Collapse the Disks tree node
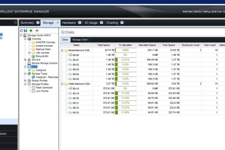Screen dimensions: 225x150 click(x=25, y=67)
